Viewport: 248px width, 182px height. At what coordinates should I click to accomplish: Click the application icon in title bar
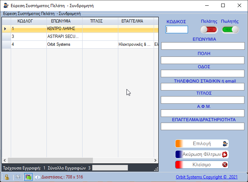click(x=6, y=6)
